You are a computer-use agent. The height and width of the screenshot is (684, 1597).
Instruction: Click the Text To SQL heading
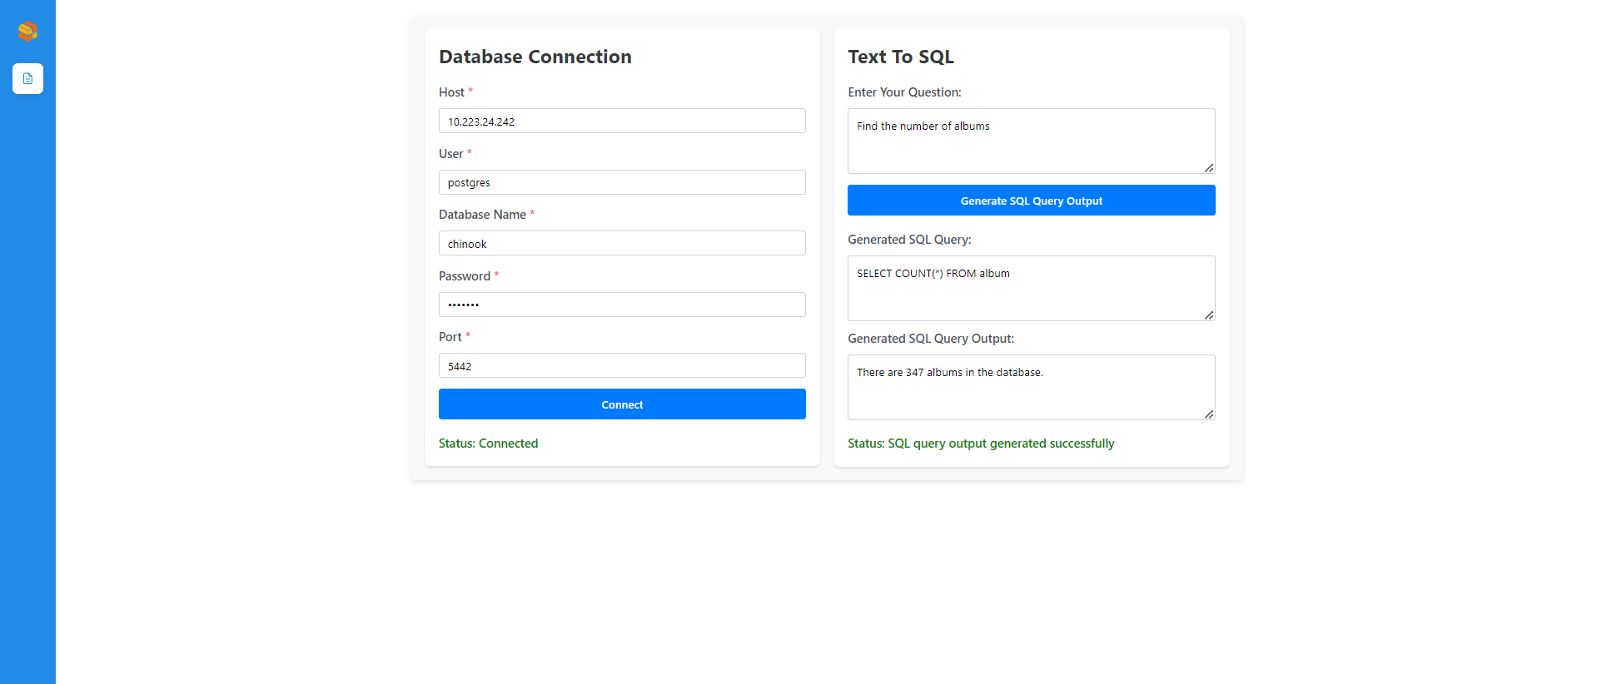[900, 57]
